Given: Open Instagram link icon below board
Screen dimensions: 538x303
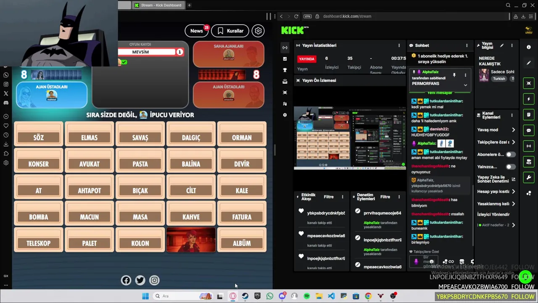Looking at the screenshot, I should (x=154, y=280).
